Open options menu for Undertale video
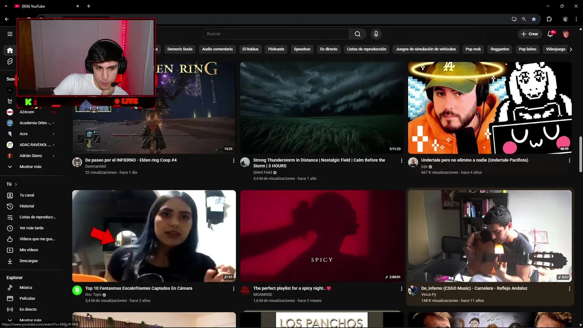This screenshot has height=328, width=583. [x=569, y=160]
